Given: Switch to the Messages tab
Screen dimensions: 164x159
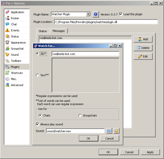Looking at the screenshot, I should tap(58, 31).
